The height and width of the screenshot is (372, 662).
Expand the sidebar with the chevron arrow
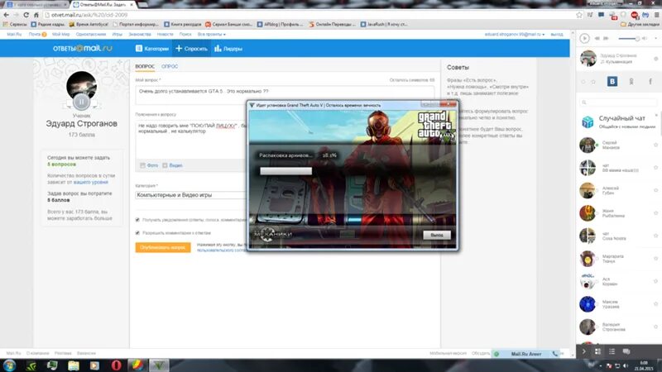coord(584,351)
